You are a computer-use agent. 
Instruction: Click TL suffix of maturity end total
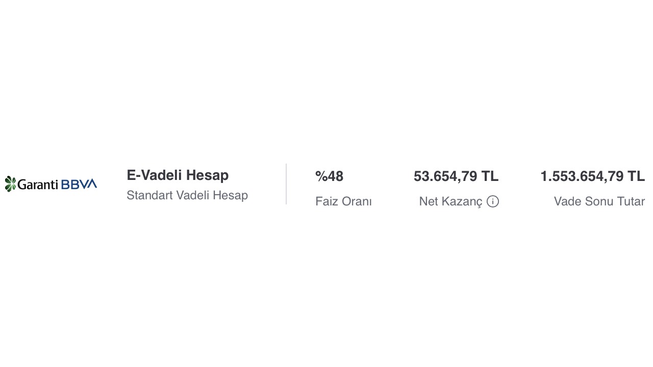point(636,176)
